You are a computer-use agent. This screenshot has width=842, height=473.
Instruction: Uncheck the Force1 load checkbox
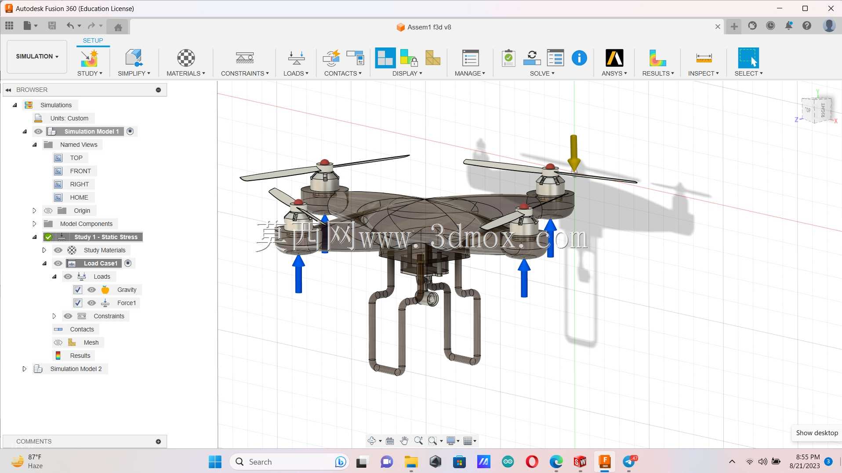78,303
